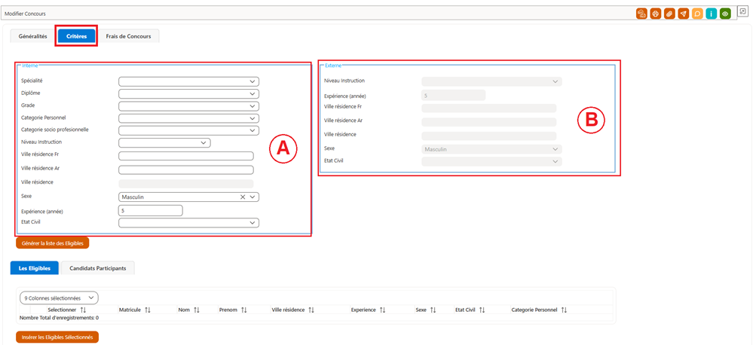Open the Interne Etat Civil dropdown

(x=189, y=223)
